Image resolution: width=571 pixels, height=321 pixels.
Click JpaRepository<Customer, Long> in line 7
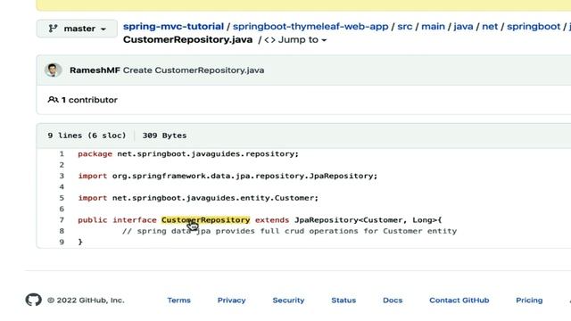pos(366,220)
